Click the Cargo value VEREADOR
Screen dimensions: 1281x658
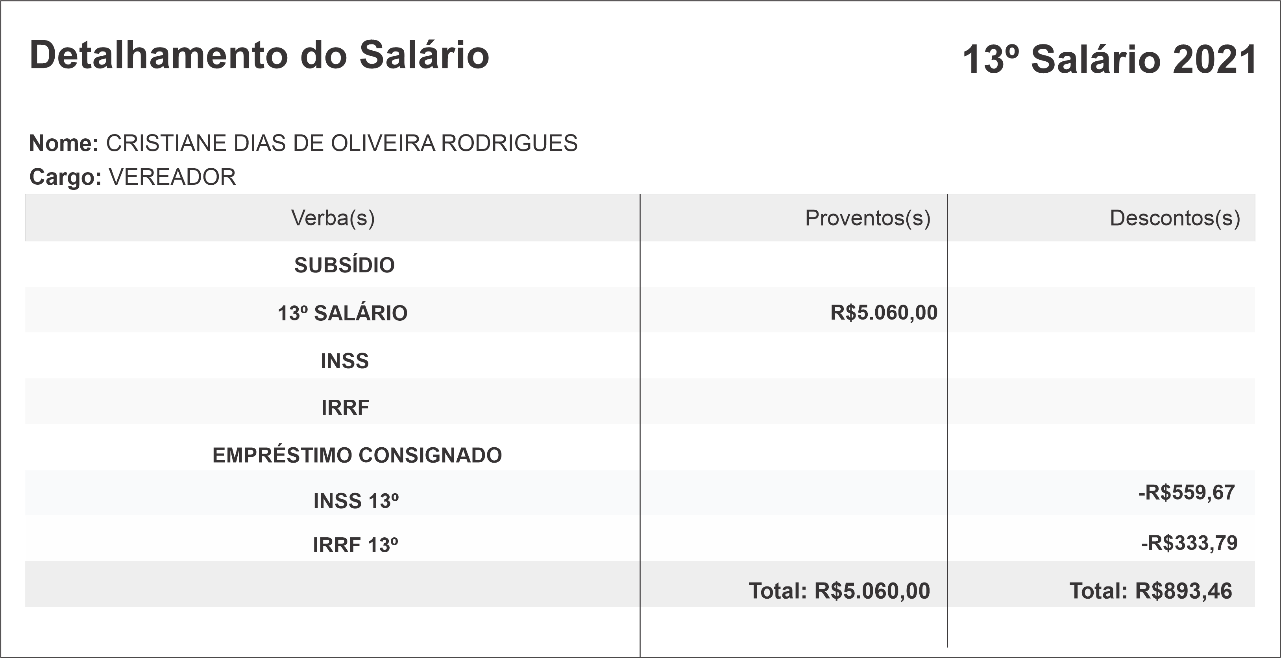coord(172,177)
